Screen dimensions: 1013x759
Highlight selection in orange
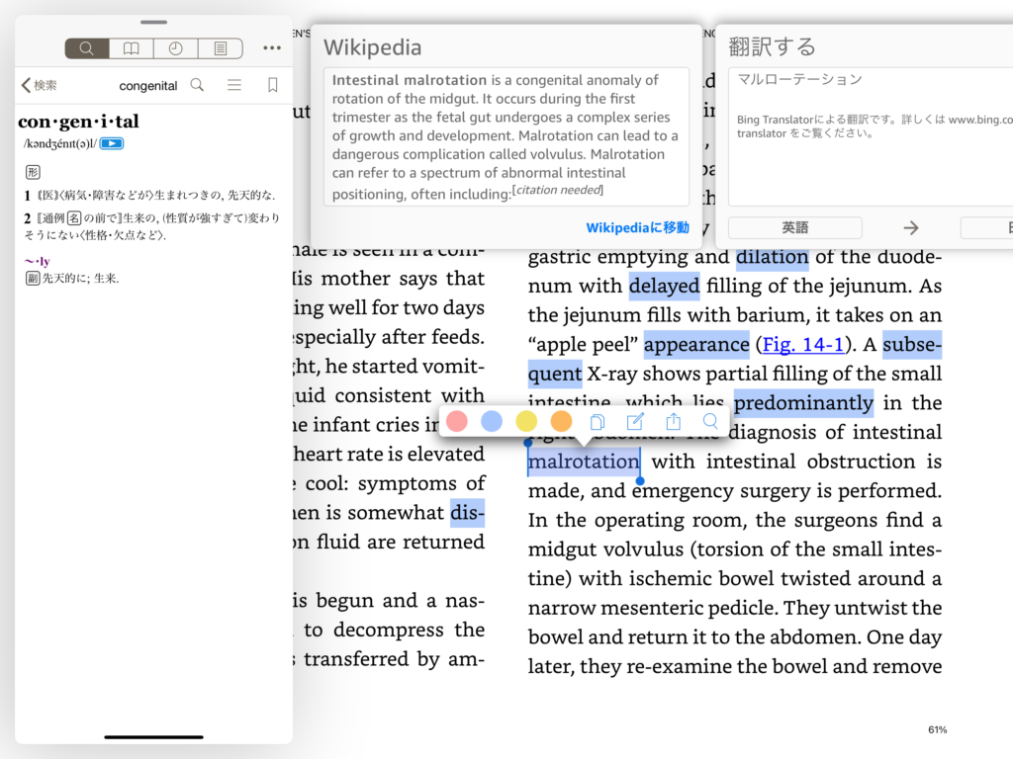pos(562,421)
